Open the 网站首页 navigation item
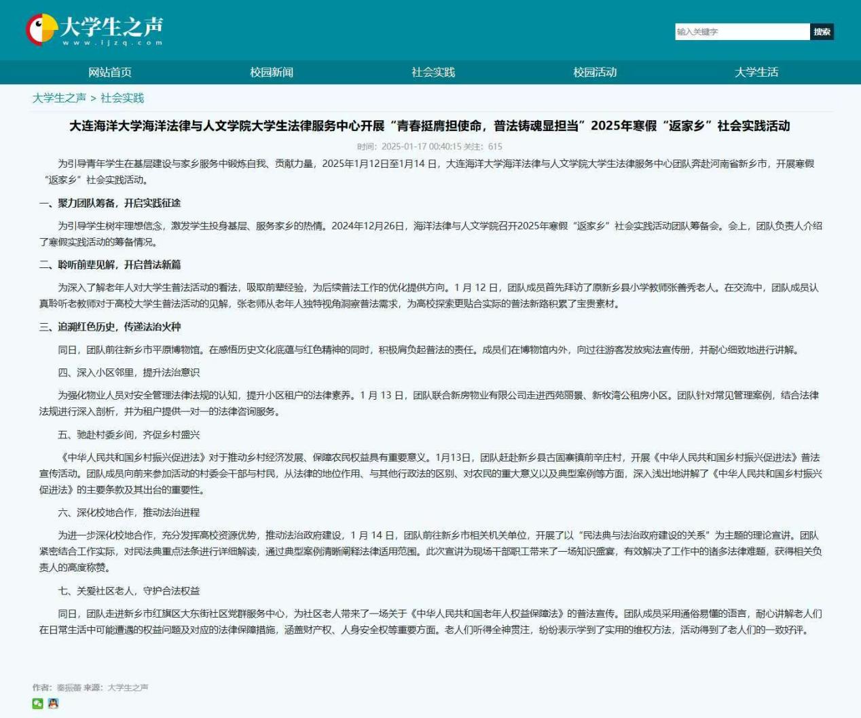The image size is (861, 718). coord(110,73)
